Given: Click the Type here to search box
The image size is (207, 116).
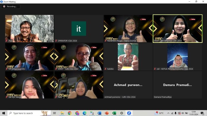Looking at the screenshot, I should coord(29,113).
